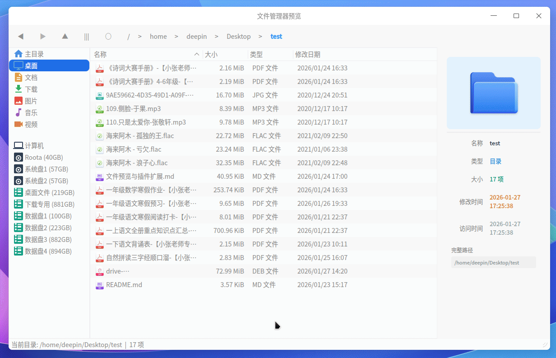Click JPG icon of 9AE59662 file

pos(100,95)
